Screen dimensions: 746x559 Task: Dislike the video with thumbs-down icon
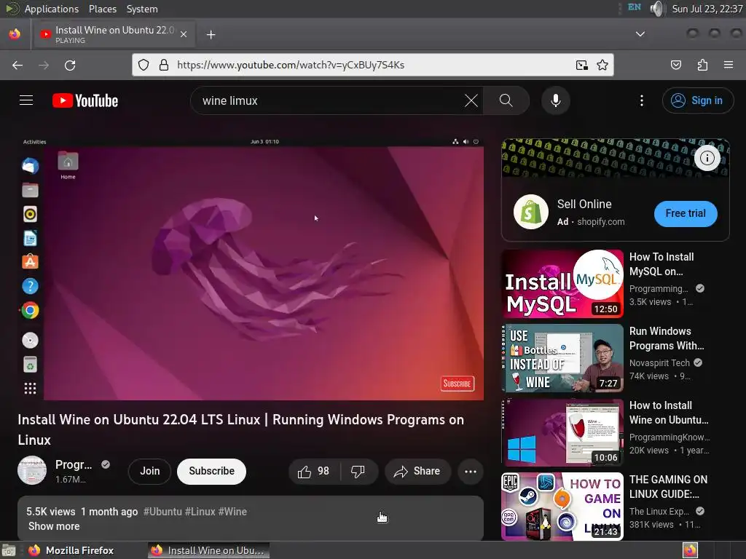(358, 471)
